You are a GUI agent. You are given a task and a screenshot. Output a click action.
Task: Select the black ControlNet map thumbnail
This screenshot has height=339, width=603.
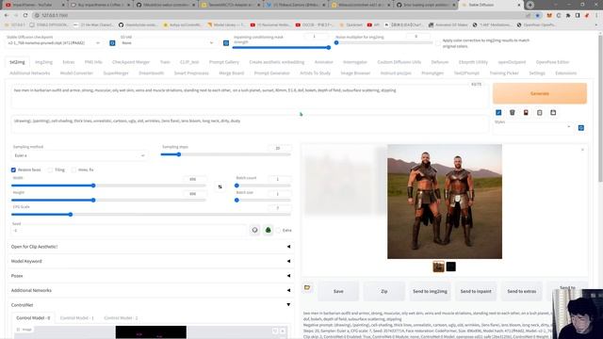coord(451,266)
